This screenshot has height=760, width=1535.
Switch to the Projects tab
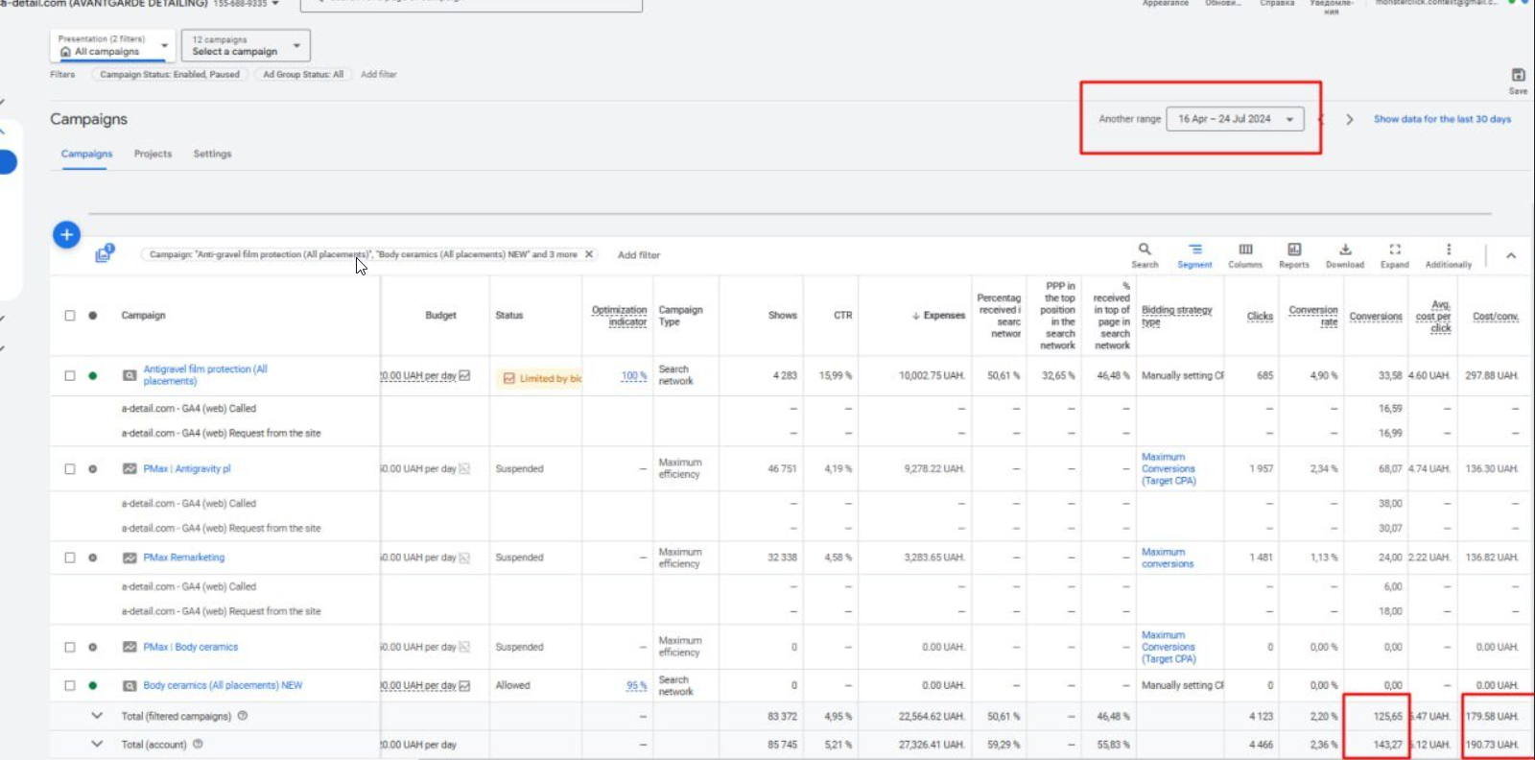153,154
